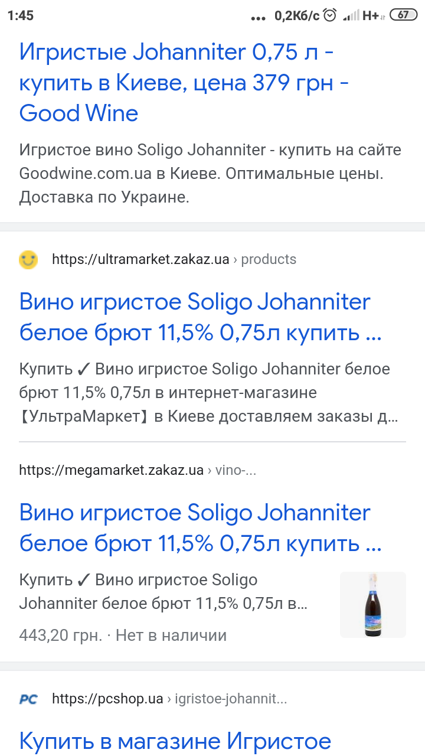The height and width of the screenshot is (756, 425).
Task: Open the Good Wine Игристые Johanniter result
Action: click(x=176, y=83)
